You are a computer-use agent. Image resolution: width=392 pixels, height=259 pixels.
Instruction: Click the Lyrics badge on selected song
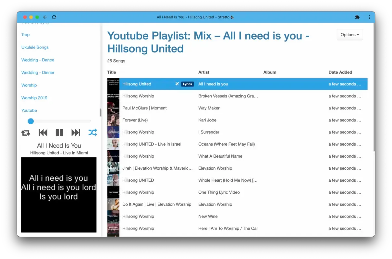pos(188,84)
